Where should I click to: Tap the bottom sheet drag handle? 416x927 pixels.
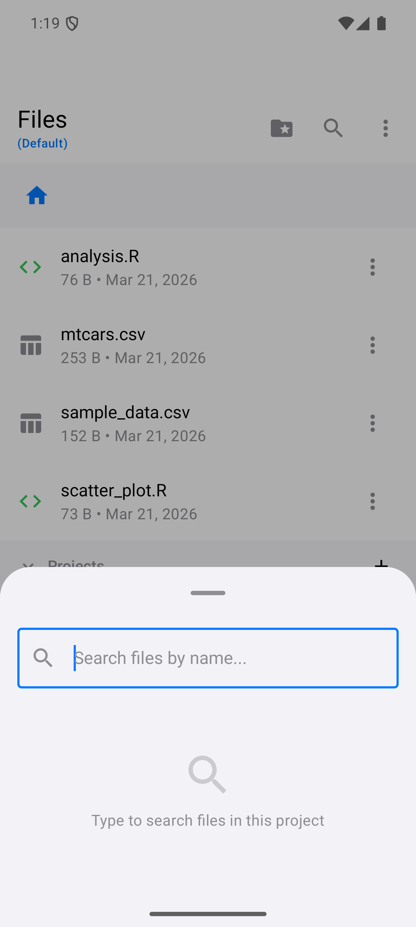pos(208,593)
